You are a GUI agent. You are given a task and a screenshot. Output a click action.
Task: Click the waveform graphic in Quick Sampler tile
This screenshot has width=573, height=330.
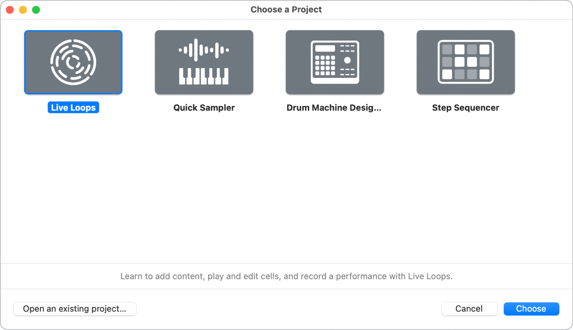(x=204, y=50)
